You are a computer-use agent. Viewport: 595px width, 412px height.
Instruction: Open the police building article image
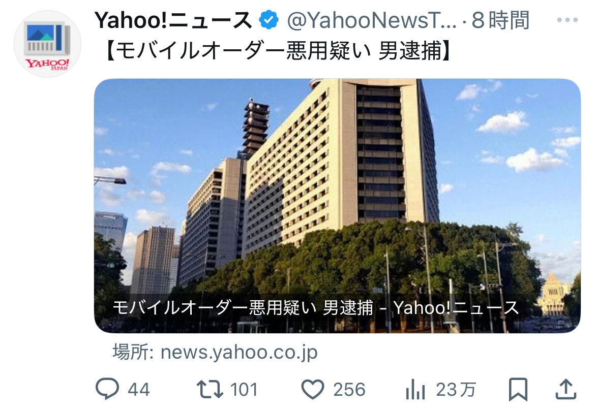click(x=337, y=206)
